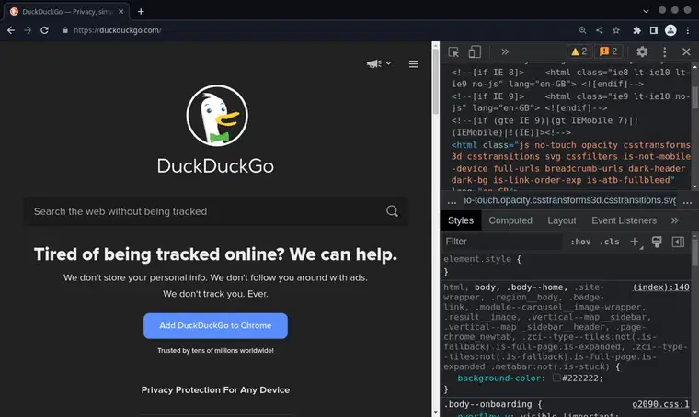Share this page via the share icon
Image resolution: width=699 pixels, height=417 pixels.
tap(599, 30)
